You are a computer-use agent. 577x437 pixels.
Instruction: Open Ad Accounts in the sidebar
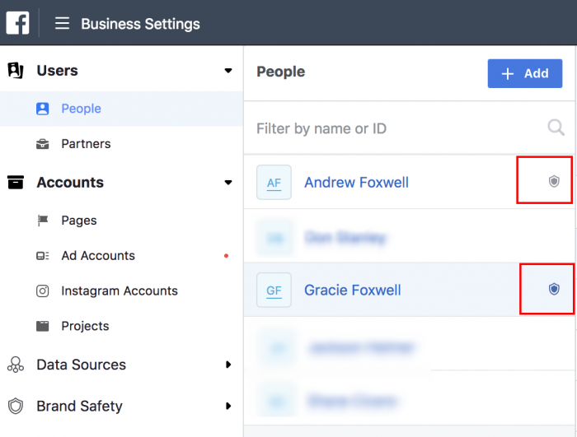(98, 256)
